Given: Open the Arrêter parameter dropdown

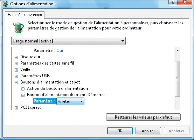Looking at the screenshot, I should tap(70, 101).
